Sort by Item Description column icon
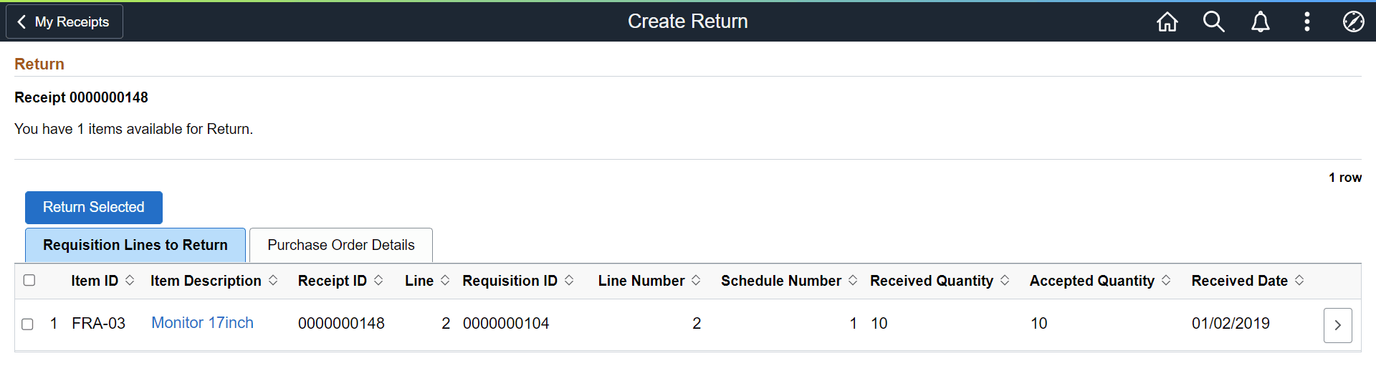The width and height of the screenshot is (1376, 376). [x=273, y=280]
